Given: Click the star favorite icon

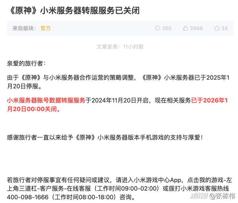Looking at the screenshot, I should (x=217, y=28).
